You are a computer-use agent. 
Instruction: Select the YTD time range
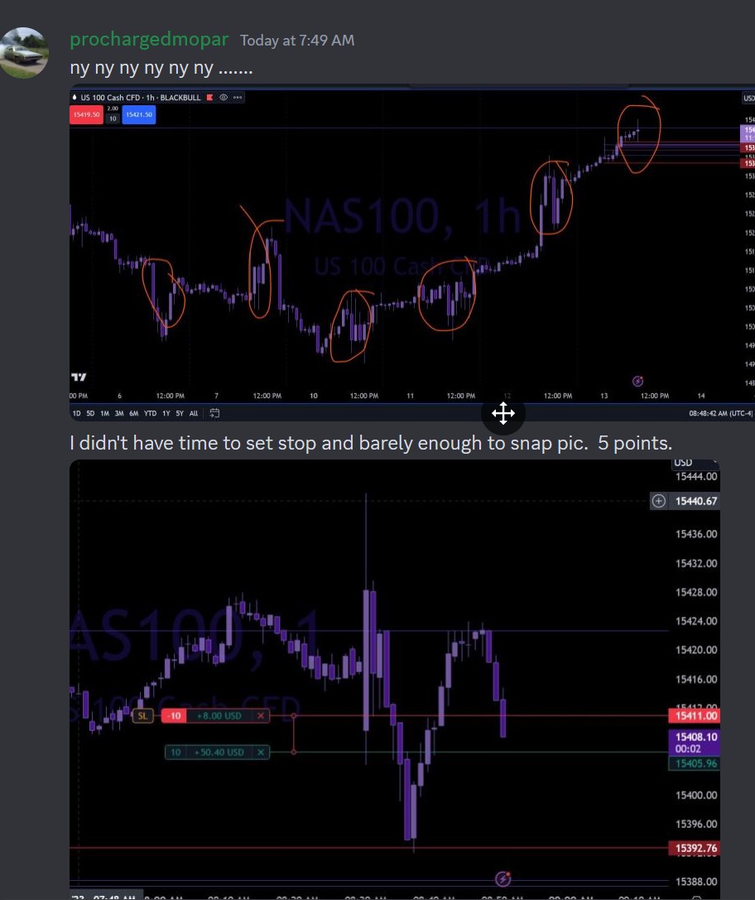coord(151,413)
